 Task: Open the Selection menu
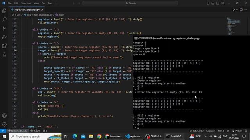pos(26,3)
